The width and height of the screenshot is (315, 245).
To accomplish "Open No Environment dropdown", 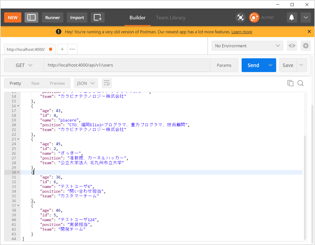I will tap(247, 45).
